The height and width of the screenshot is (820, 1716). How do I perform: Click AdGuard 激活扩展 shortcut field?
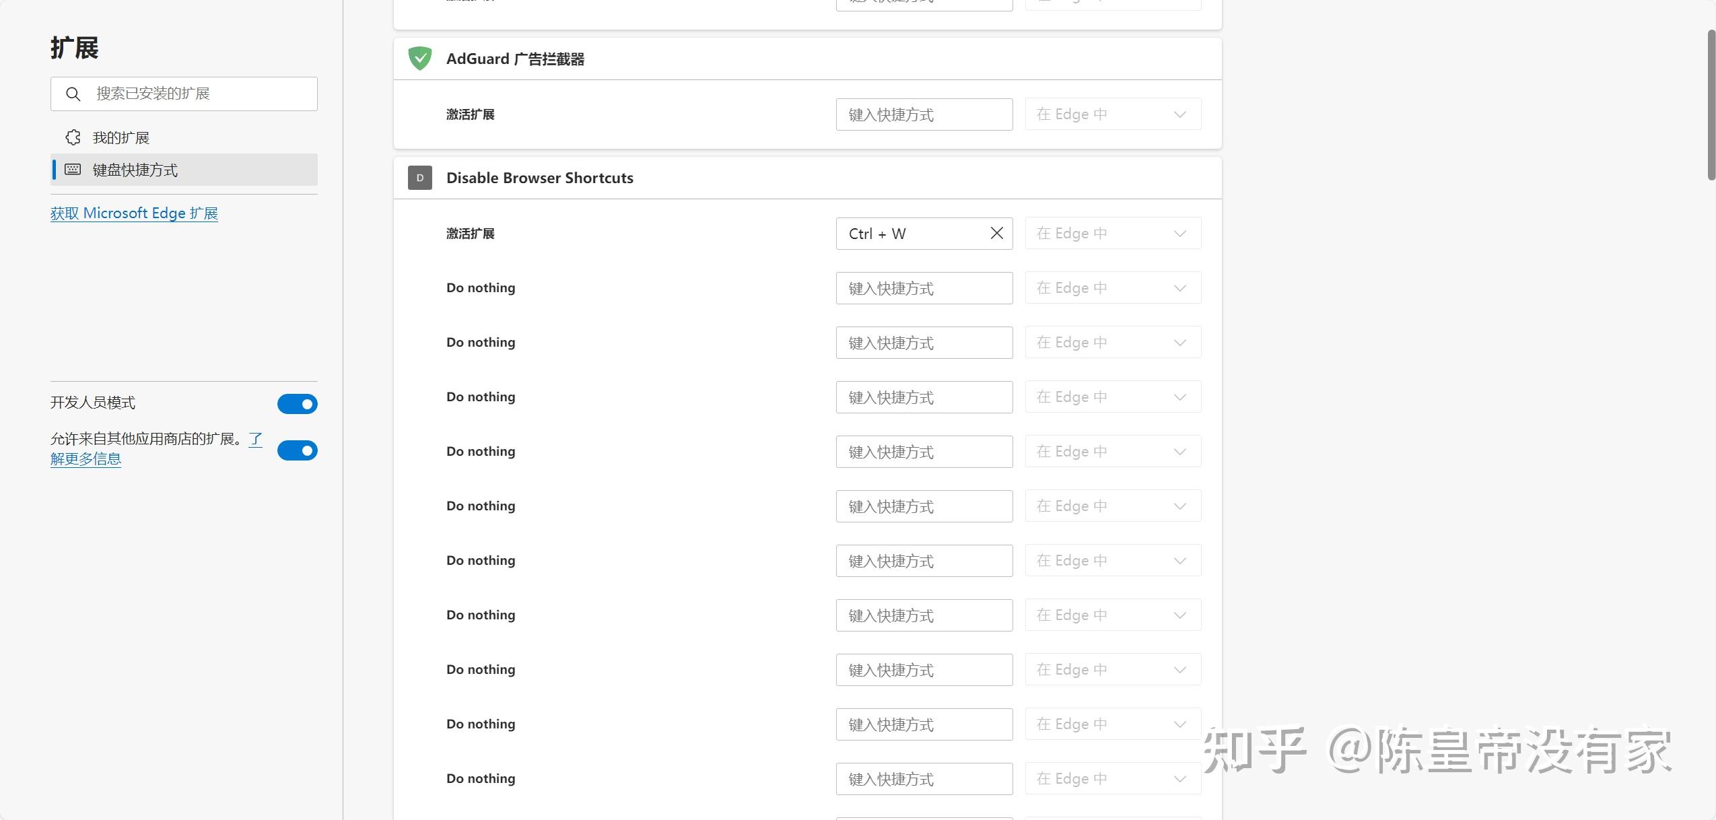[924, 114]
